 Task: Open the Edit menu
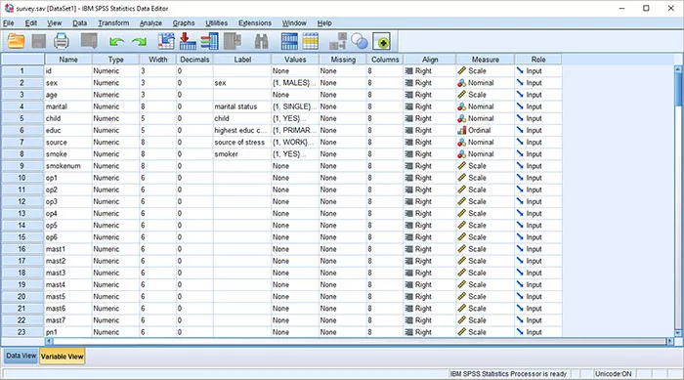tap(30, 23)
